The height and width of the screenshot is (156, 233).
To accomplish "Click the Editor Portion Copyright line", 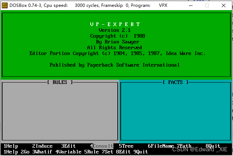I will pos(117,54).
